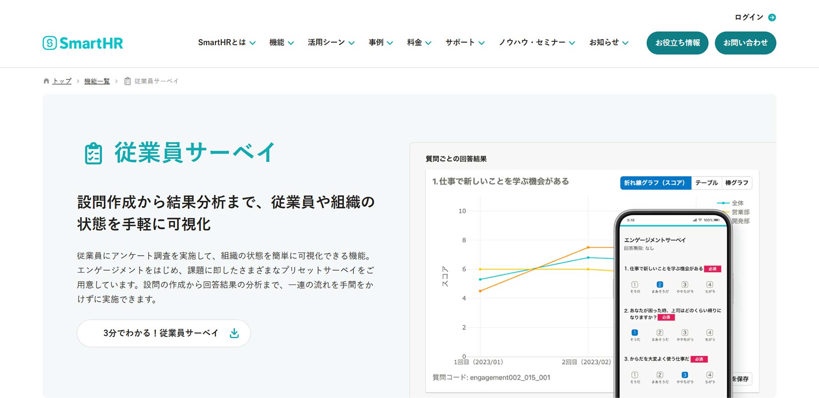Screen dimensions: 819x398
Task: Expand 機能 menu
Action: coord(282,42)
